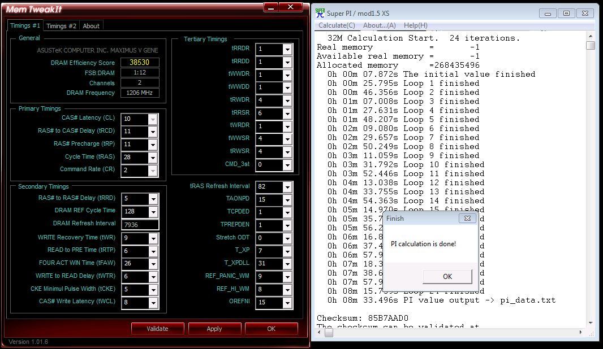Image resolution: width=603 pixels, height=349 pixels.
Task: Click the DRAM Frequency value 1206 MHz
Action: point(140,93)
